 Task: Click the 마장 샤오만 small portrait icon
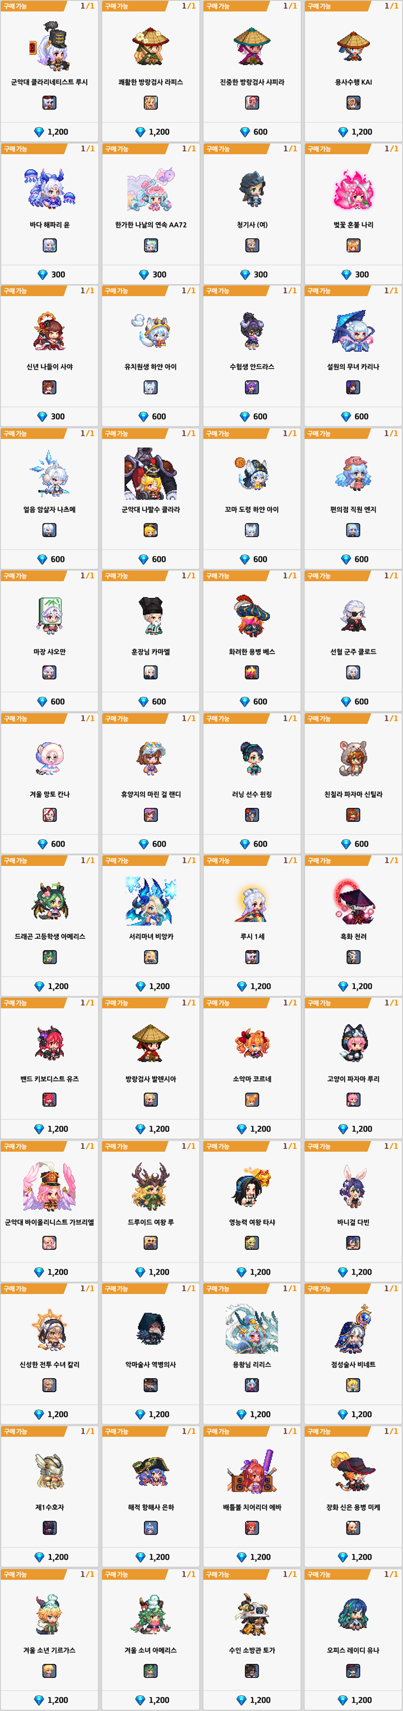pos(50,672)
